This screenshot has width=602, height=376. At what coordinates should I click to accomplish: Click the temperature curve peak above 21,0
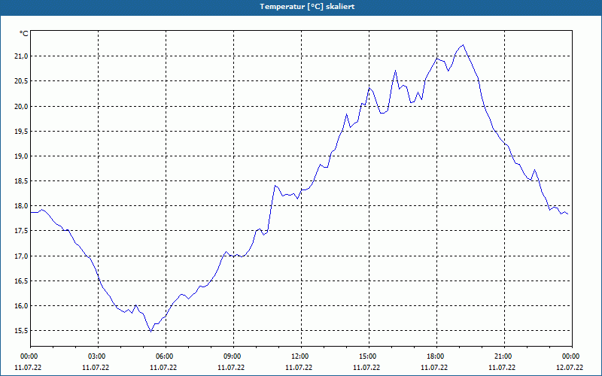pos(464,45)
